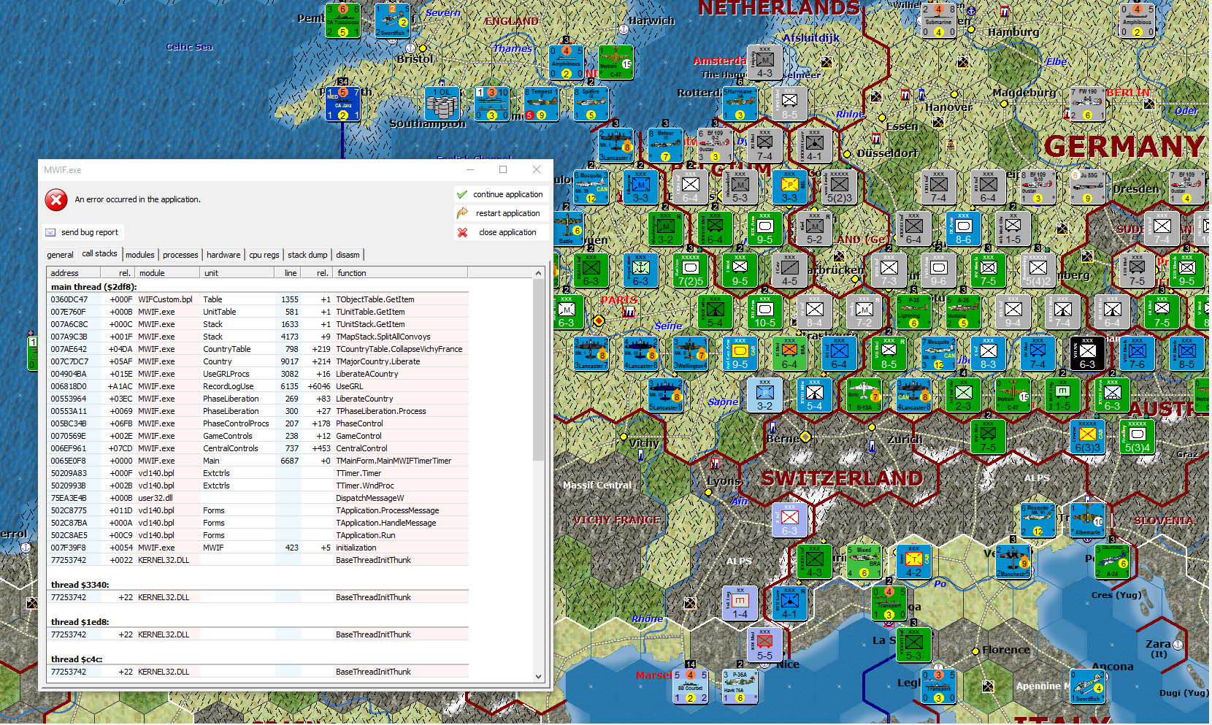Click the function column header

tap(351, 273)
